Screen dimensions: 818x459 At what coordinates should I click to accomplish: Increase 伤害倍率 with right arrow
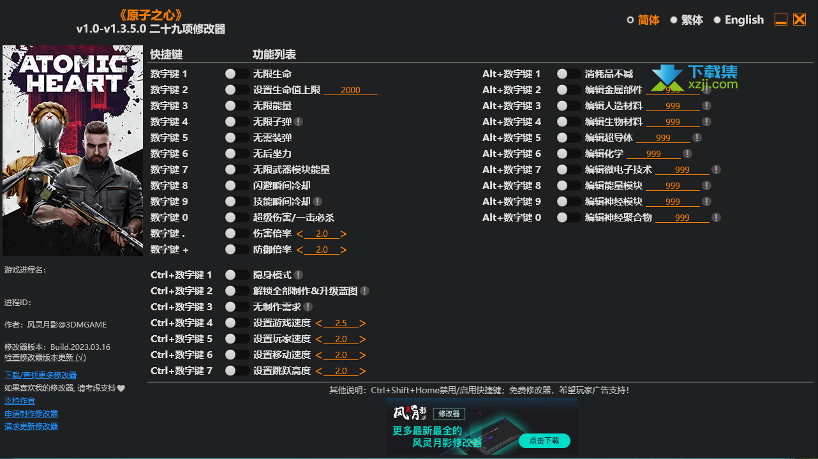click(343, 234)
